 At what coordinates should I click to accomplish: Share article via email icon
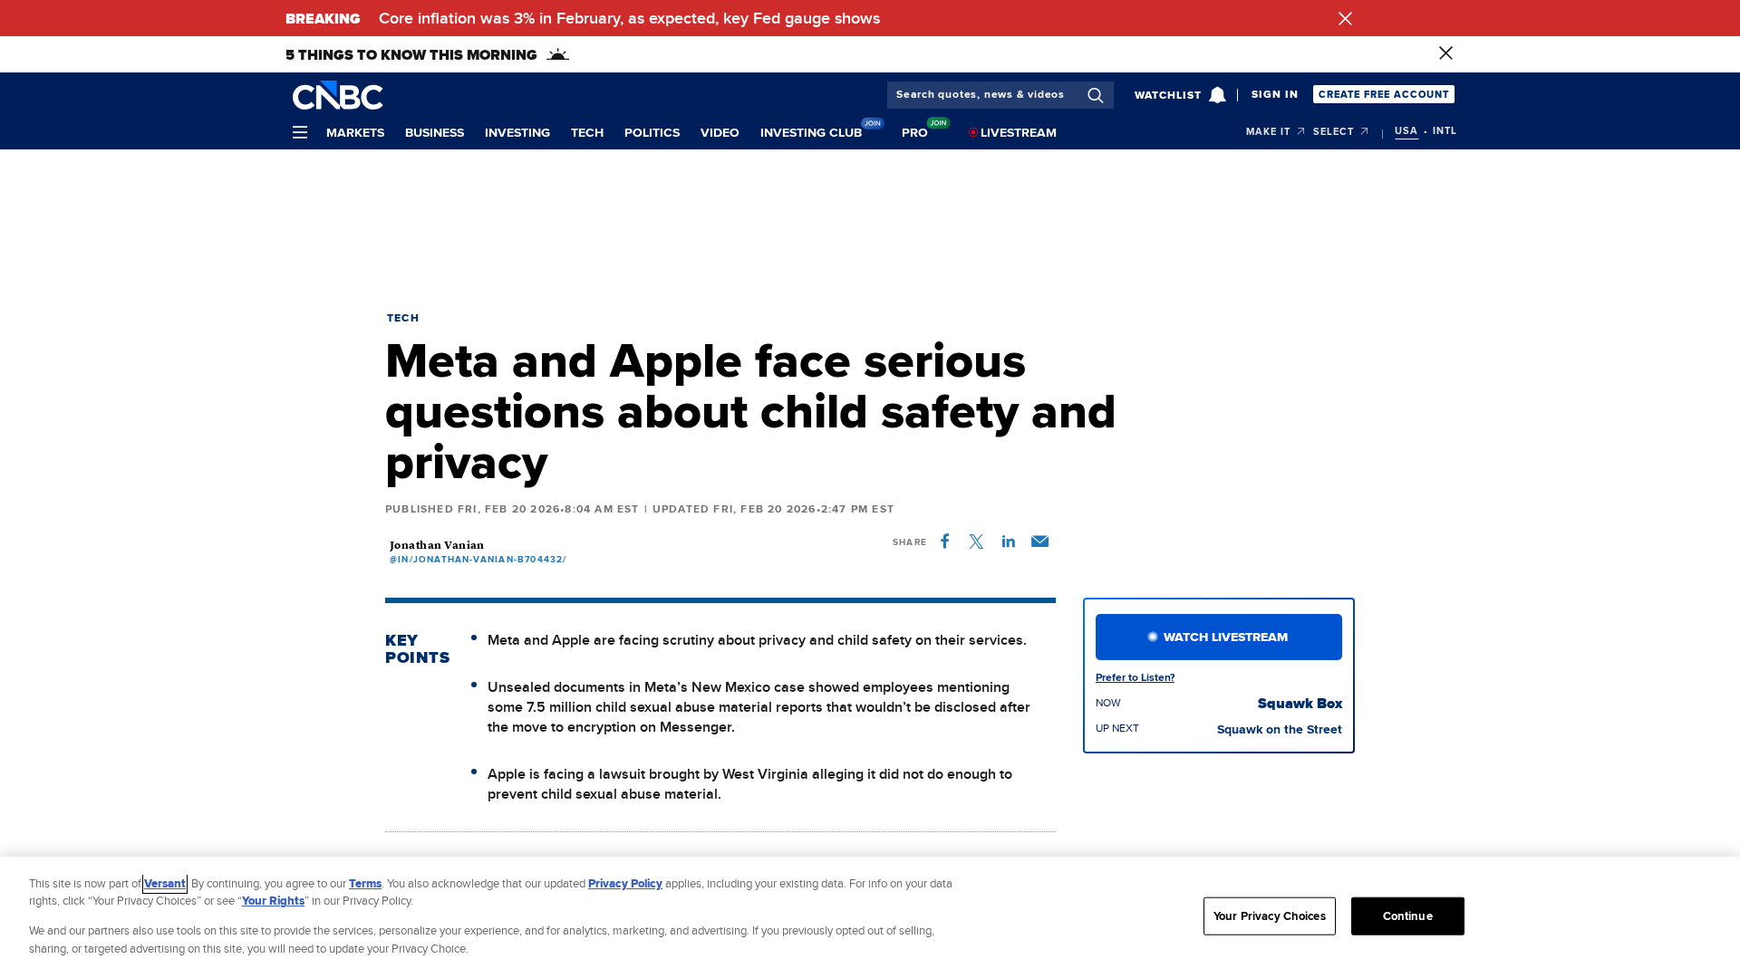pos(1039,542)
